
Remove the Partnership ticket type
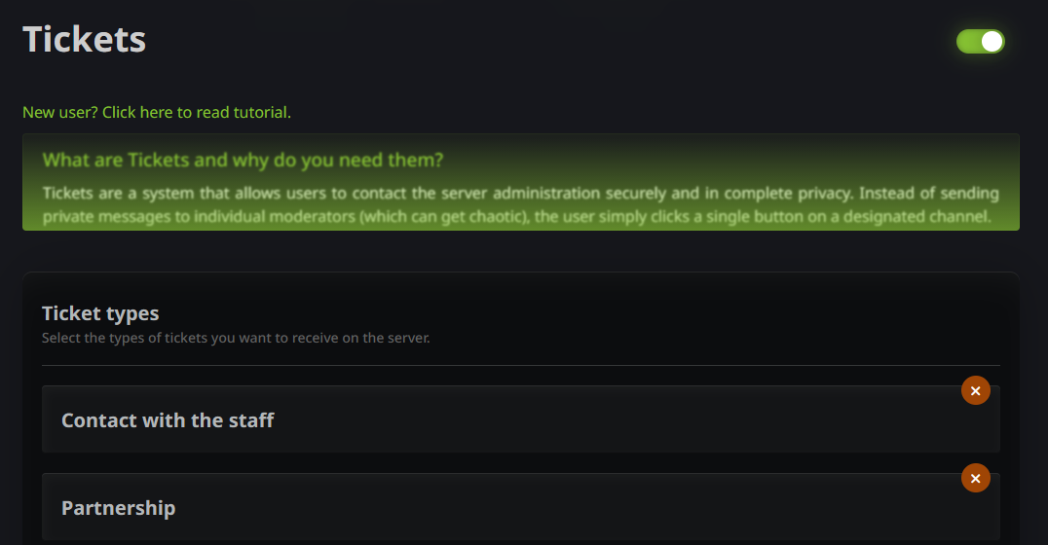pyautogui.click(x=975, y=478)
